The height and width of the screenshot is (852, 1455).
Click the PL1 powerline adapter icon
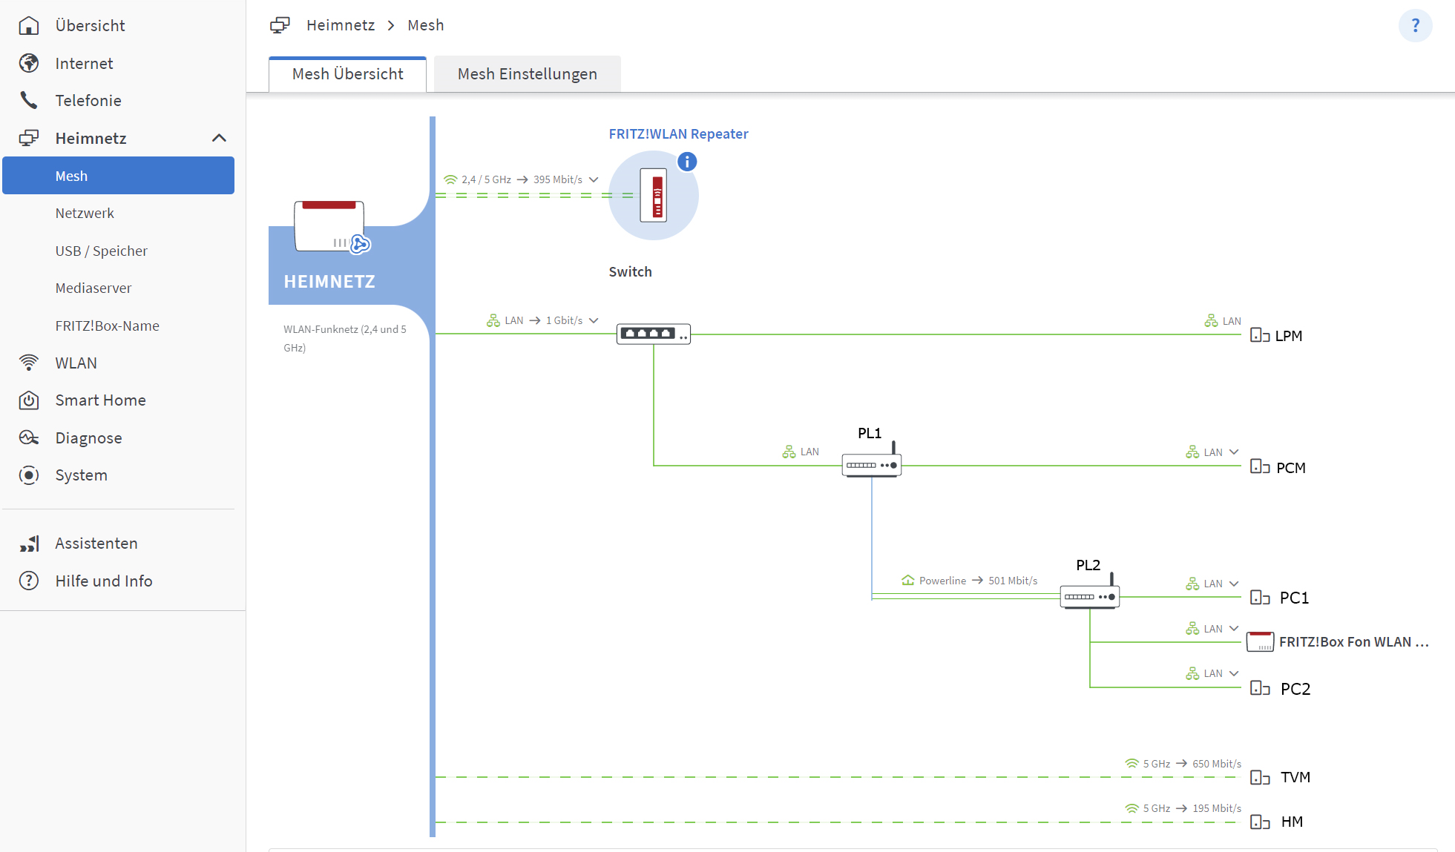(x=871, y=464)
